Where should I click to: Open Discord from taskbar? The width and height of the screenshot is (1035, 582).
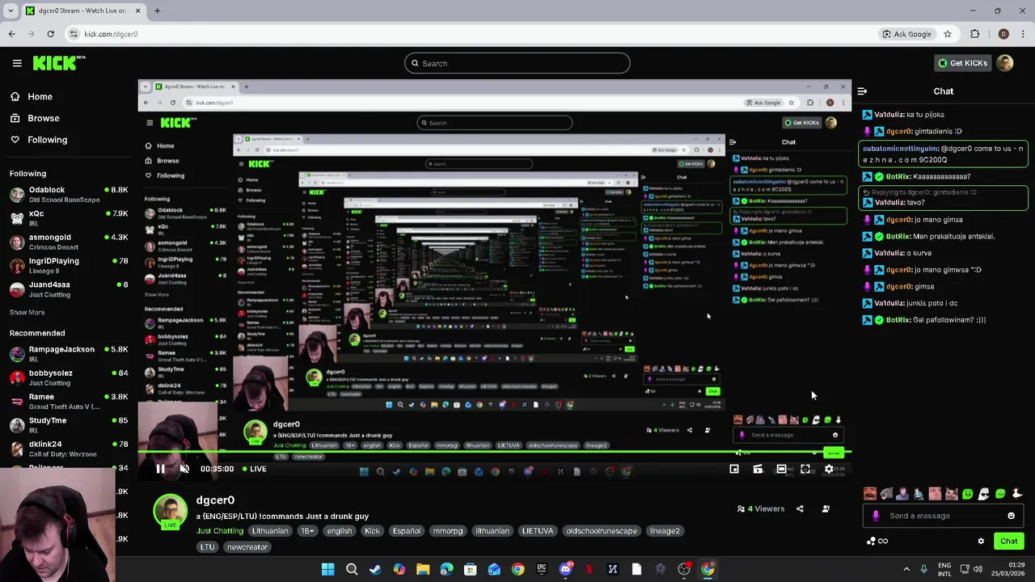click(565, 569)
